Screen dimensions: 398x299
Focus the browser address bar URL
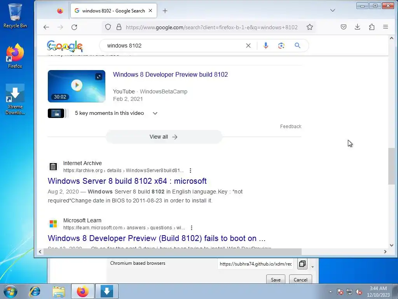pyautogui.click(x=211, y=27)
